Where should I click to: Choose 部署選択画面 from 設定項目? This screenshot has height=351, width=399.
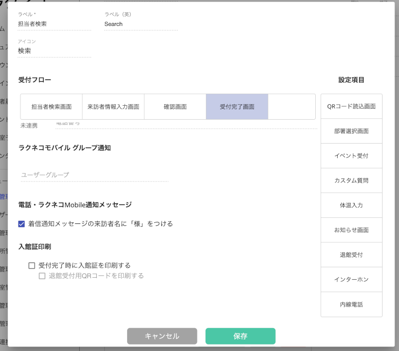click(x=352, y=131)
